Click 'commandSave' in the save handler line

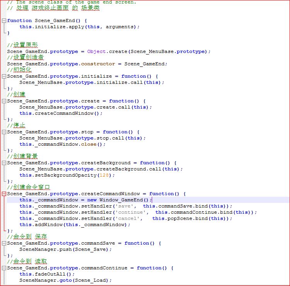[175, 206]
